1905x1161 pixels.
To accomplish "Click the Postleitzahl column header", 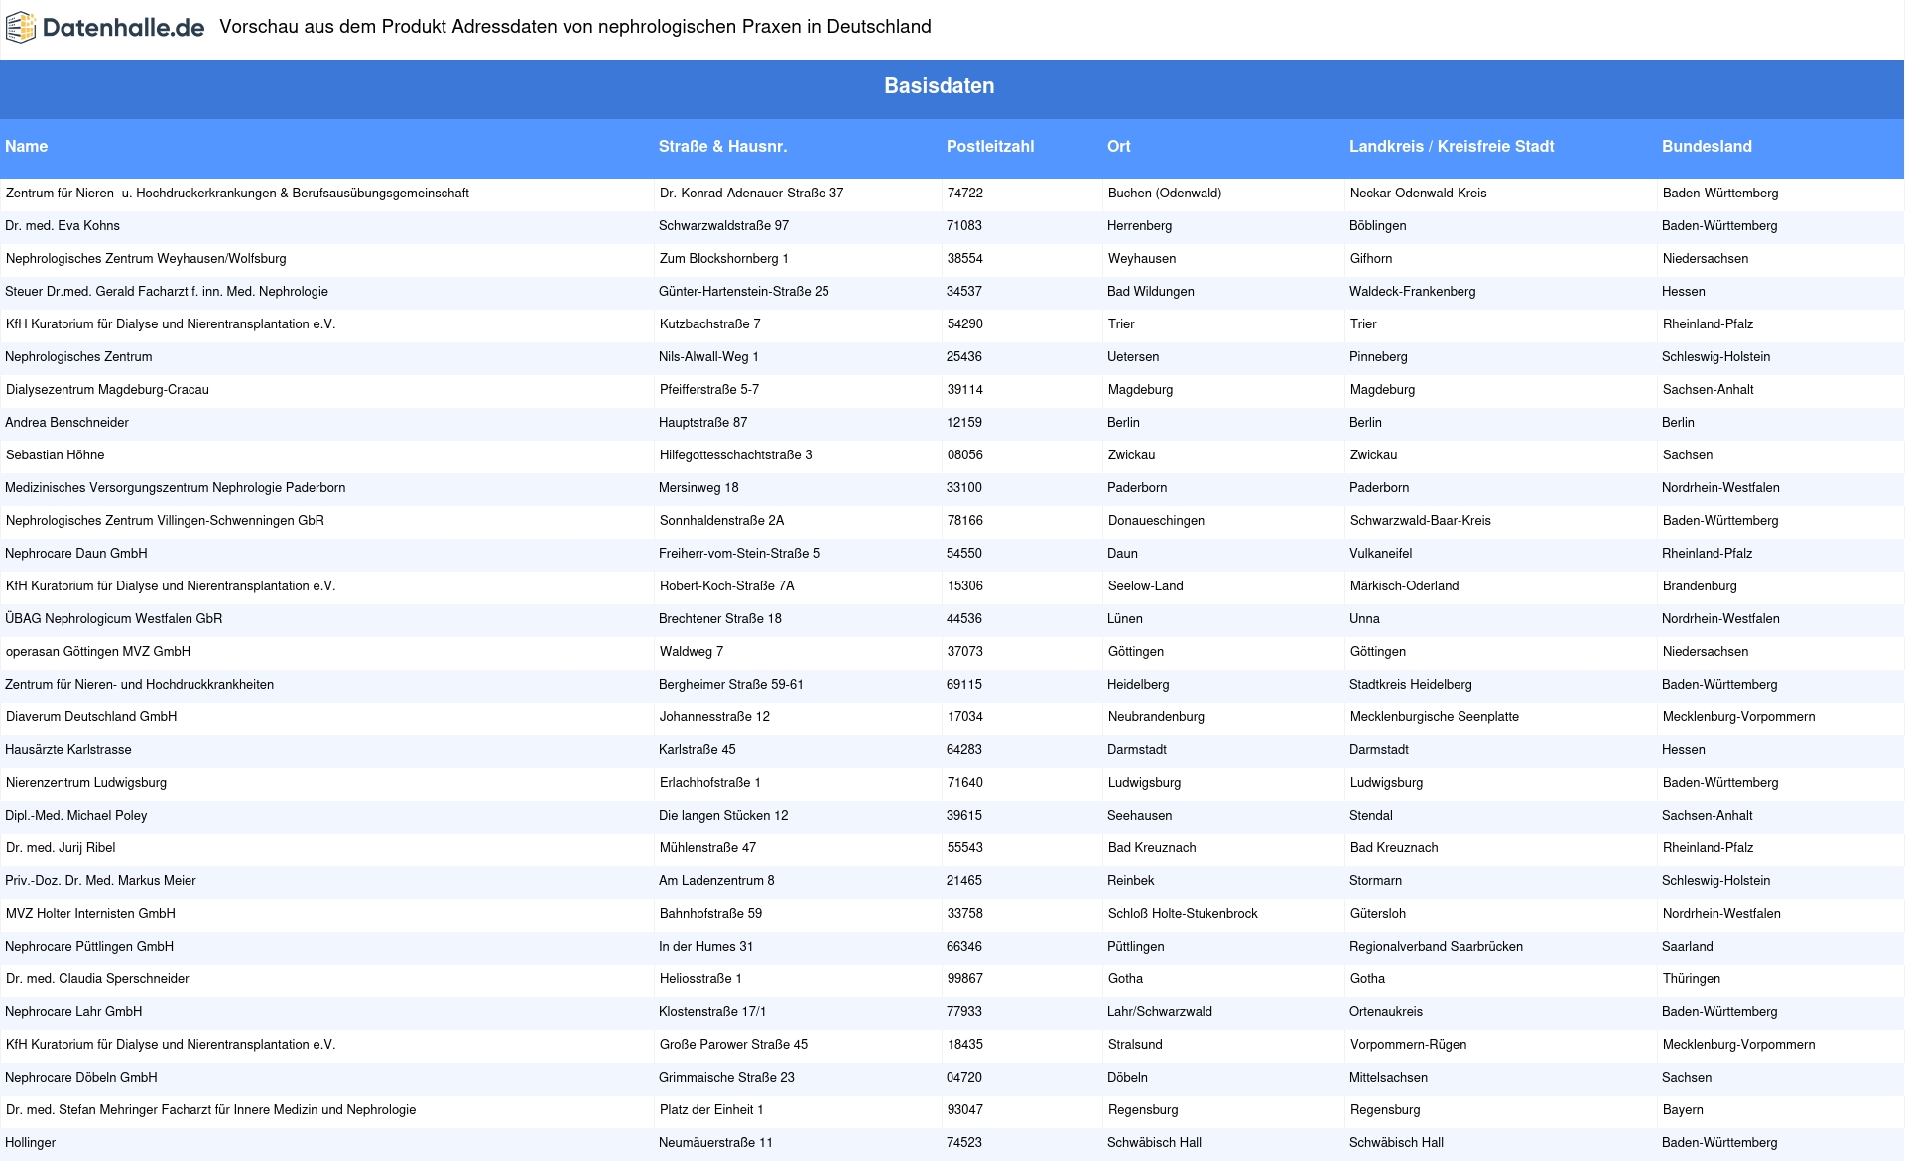I will [989, 146].
